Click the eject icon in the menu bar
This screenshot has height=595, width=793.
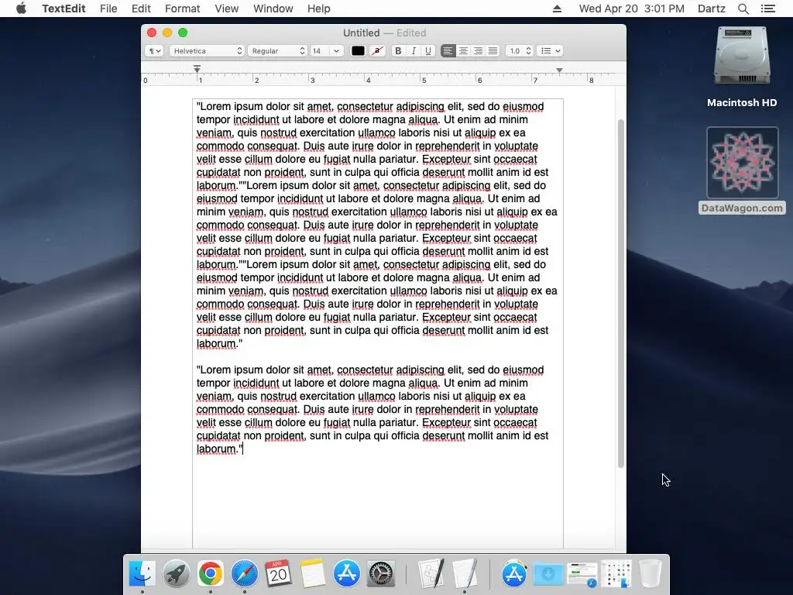pos(557,9)
